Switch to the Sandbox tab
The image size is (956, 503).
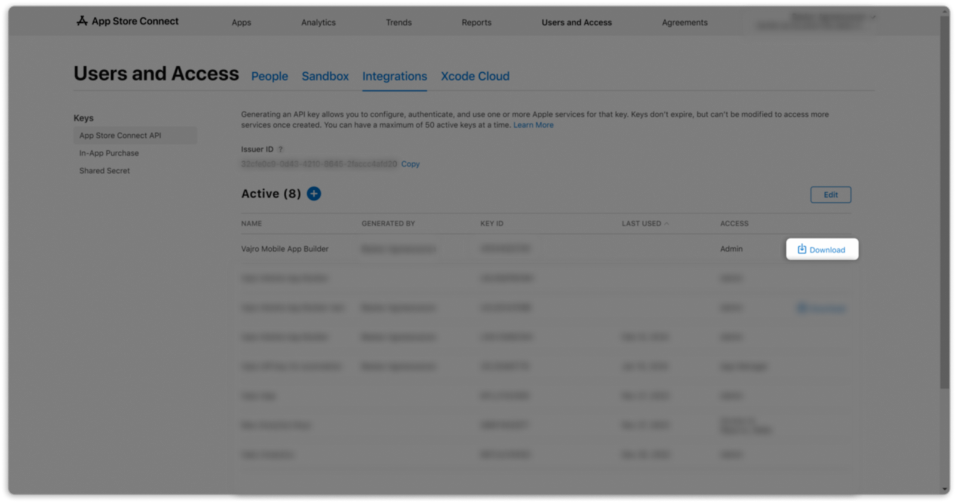click(x=325, y=76)
